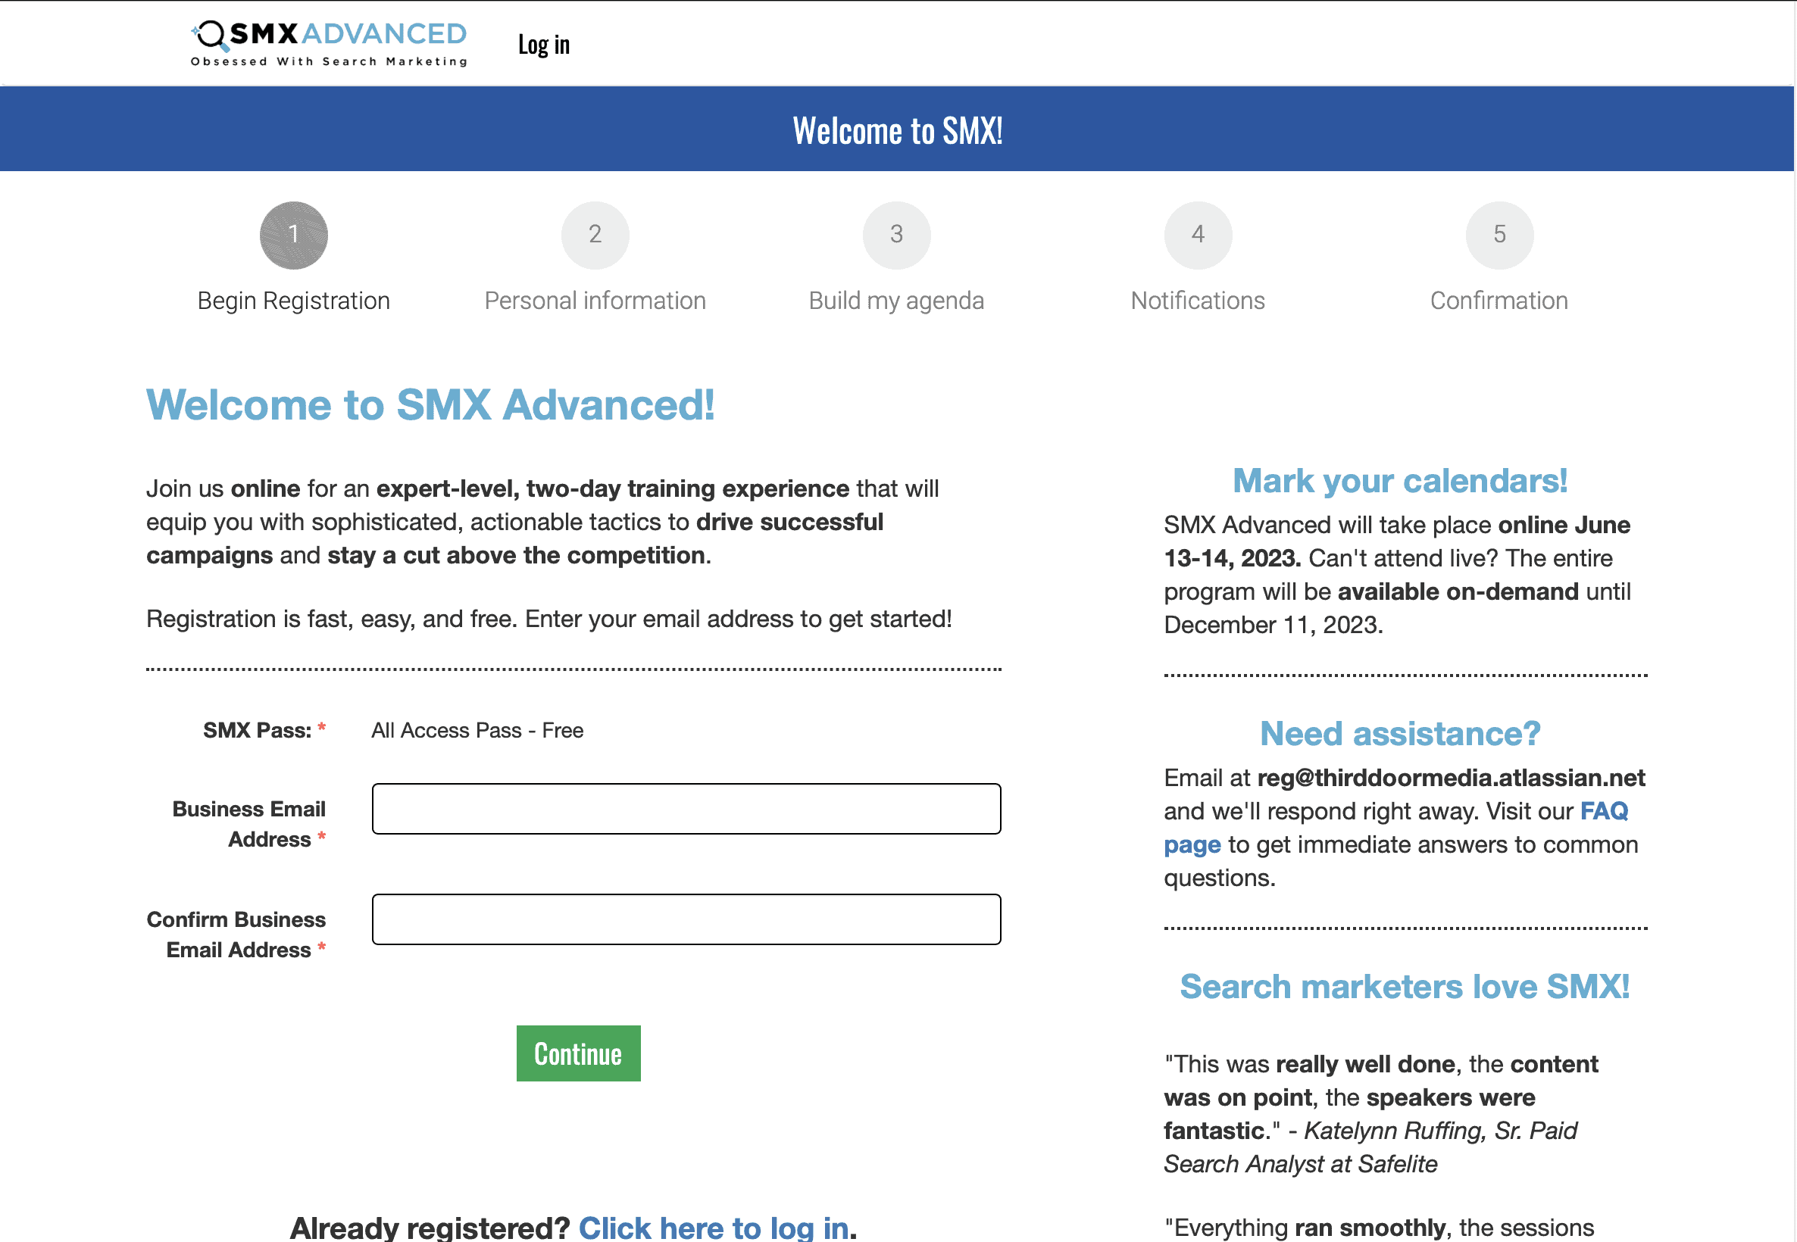Click the Begin Registration step label
The image size is (1797, 1242).
(293, 301)
